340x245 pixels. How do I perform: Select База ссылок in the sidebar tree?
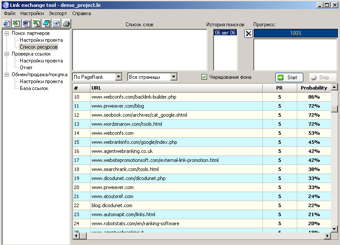tap(34, 88)
